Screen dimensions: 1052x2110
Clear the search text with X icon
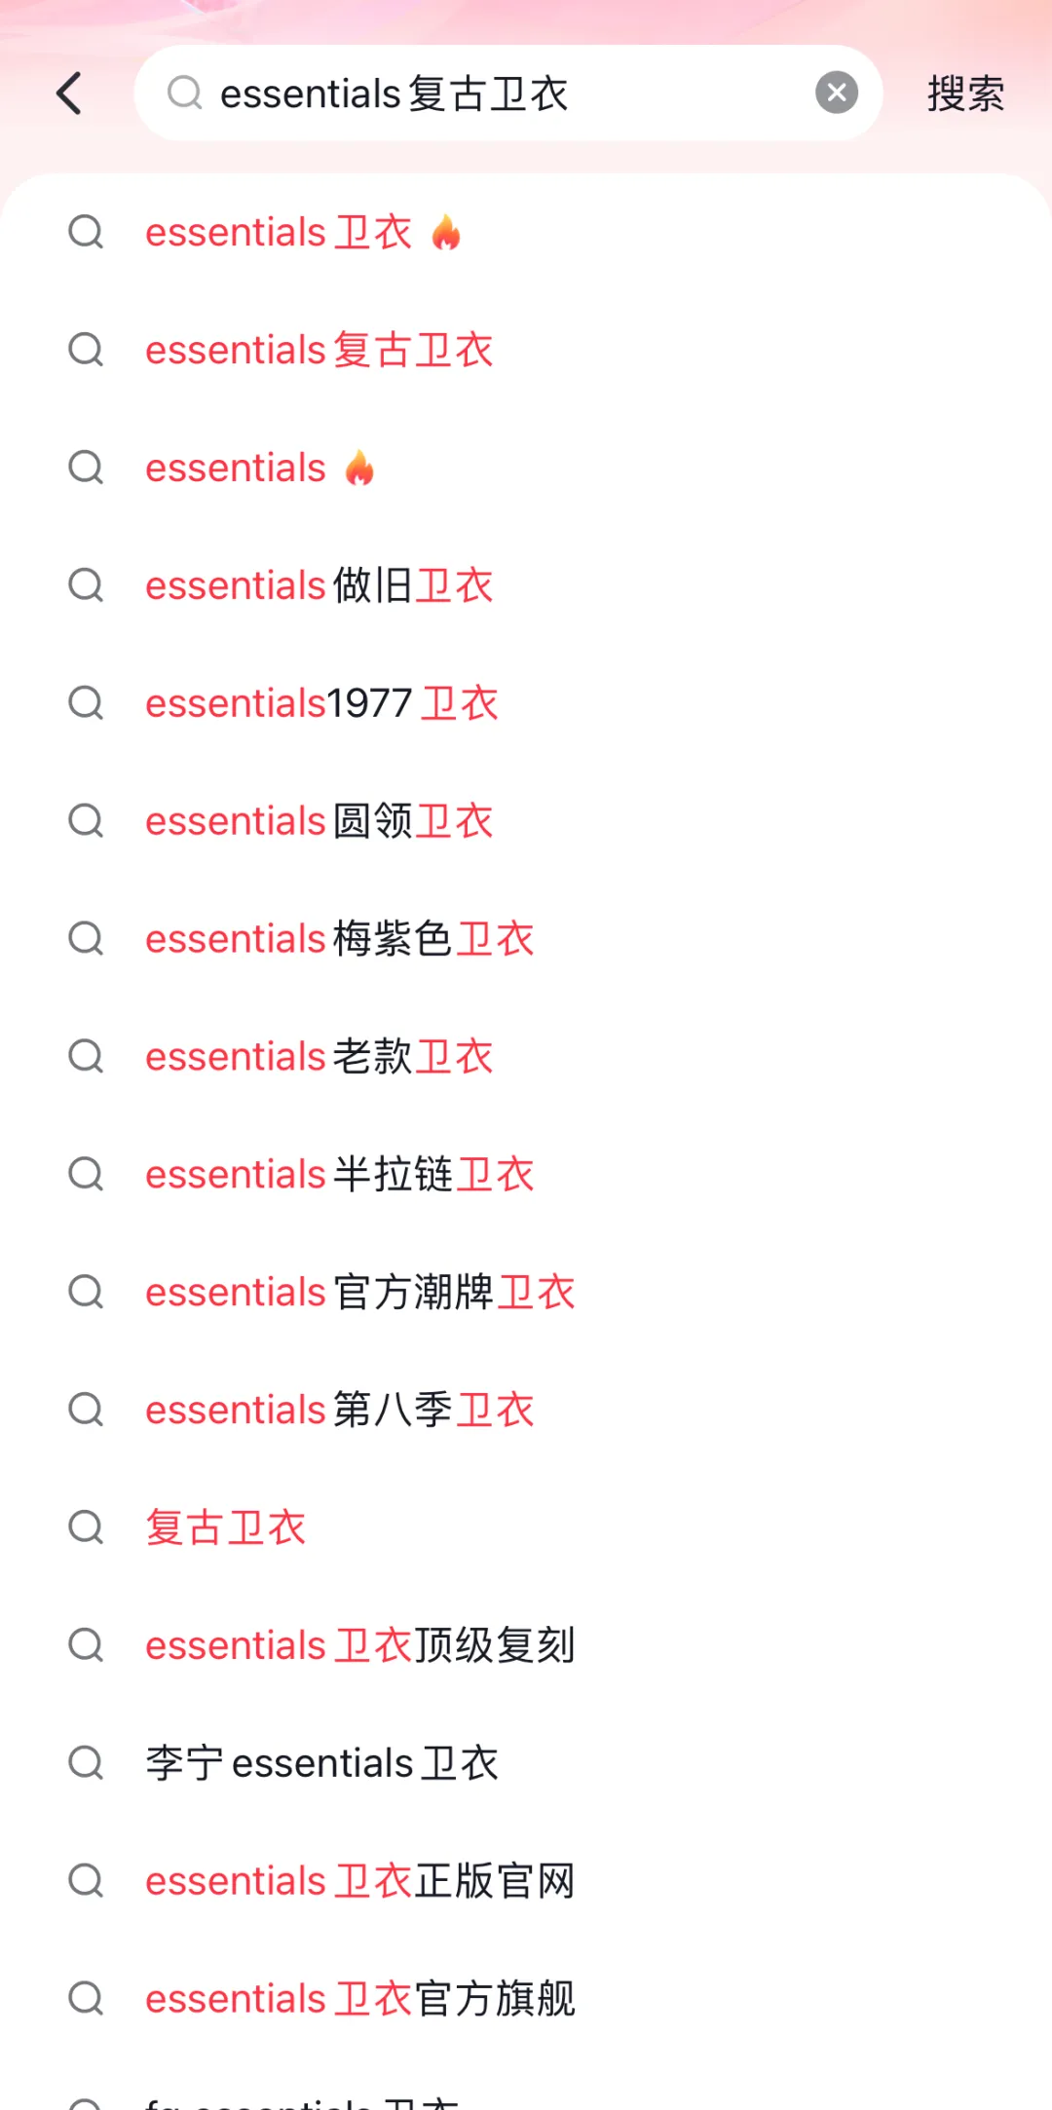pos(837,94)
